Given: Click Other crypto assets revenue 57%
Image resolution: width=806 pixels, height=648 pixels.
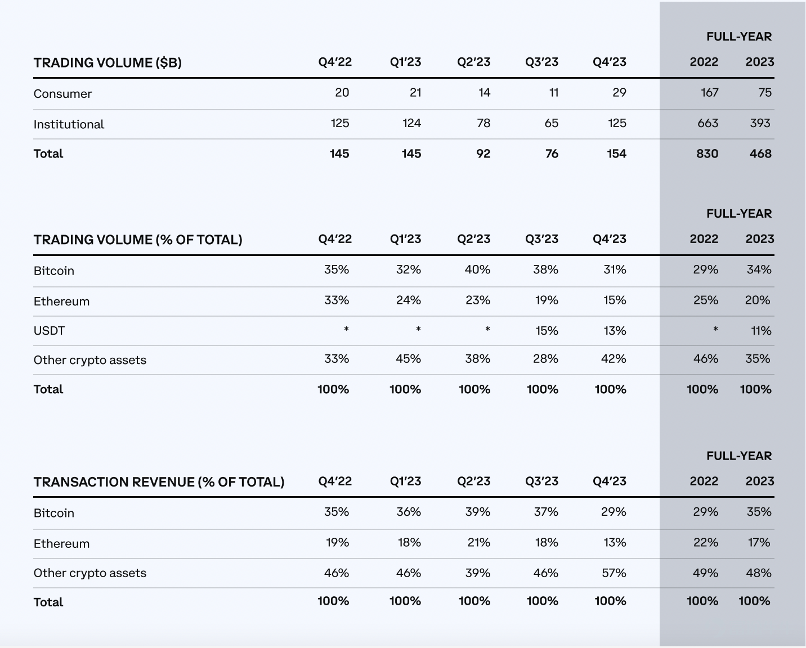Looking at the screenshot, I should [614, 573].
